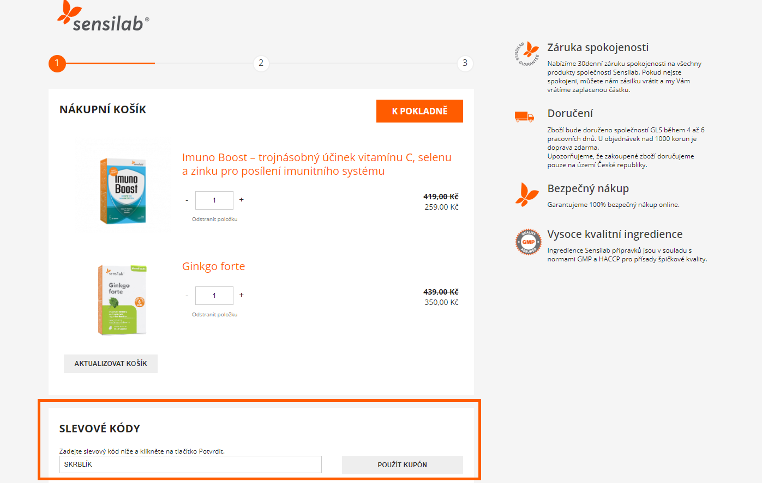The height and width of the screenshot is (483, 762).
Task: Open the Ginkgo forte product link
Action: [213, 266]
